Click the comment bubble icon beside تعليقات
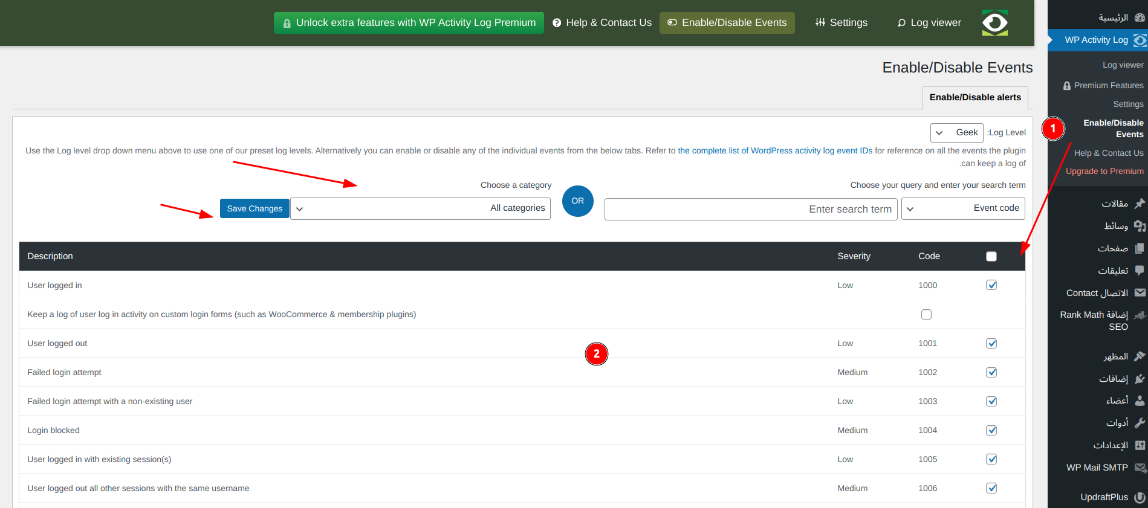 pyautogui.click(x=1140, y=271)
